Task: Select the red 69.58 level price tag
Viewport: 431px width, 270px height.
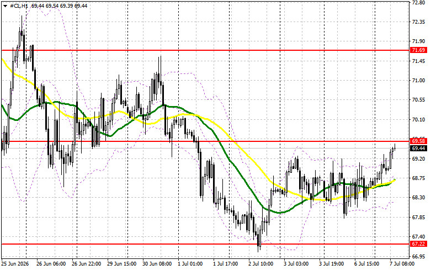Action: coord(419,141)
